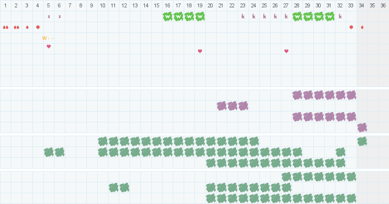This screenshot has height=204, width=389.
Task: Click the double blood drop on day 1
Action: click(5, 27)
